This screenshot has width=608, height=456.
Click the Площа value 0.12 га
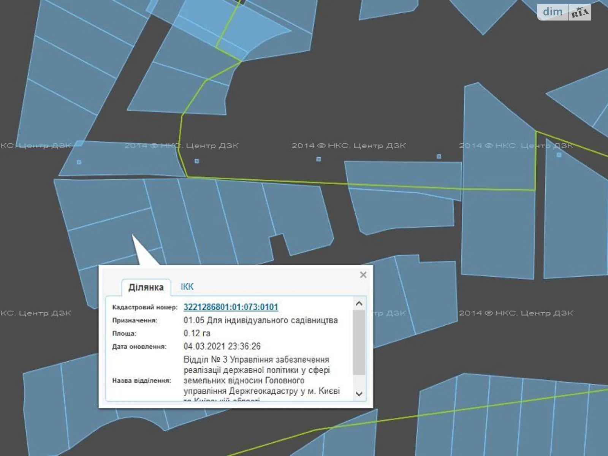click(x=197, y=333)
